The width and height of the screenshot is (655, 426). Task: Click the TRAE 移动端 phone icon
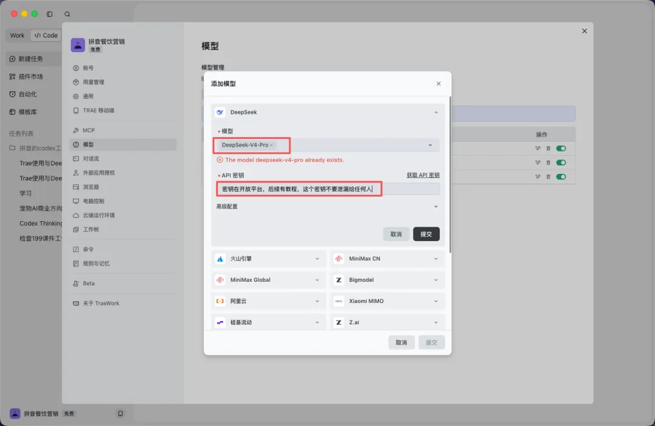[76, 110]
